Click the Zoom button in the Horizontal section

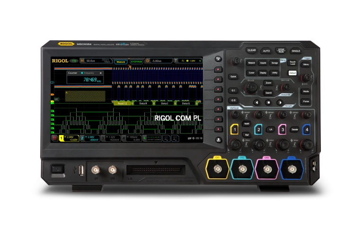(x=268, y=83)
